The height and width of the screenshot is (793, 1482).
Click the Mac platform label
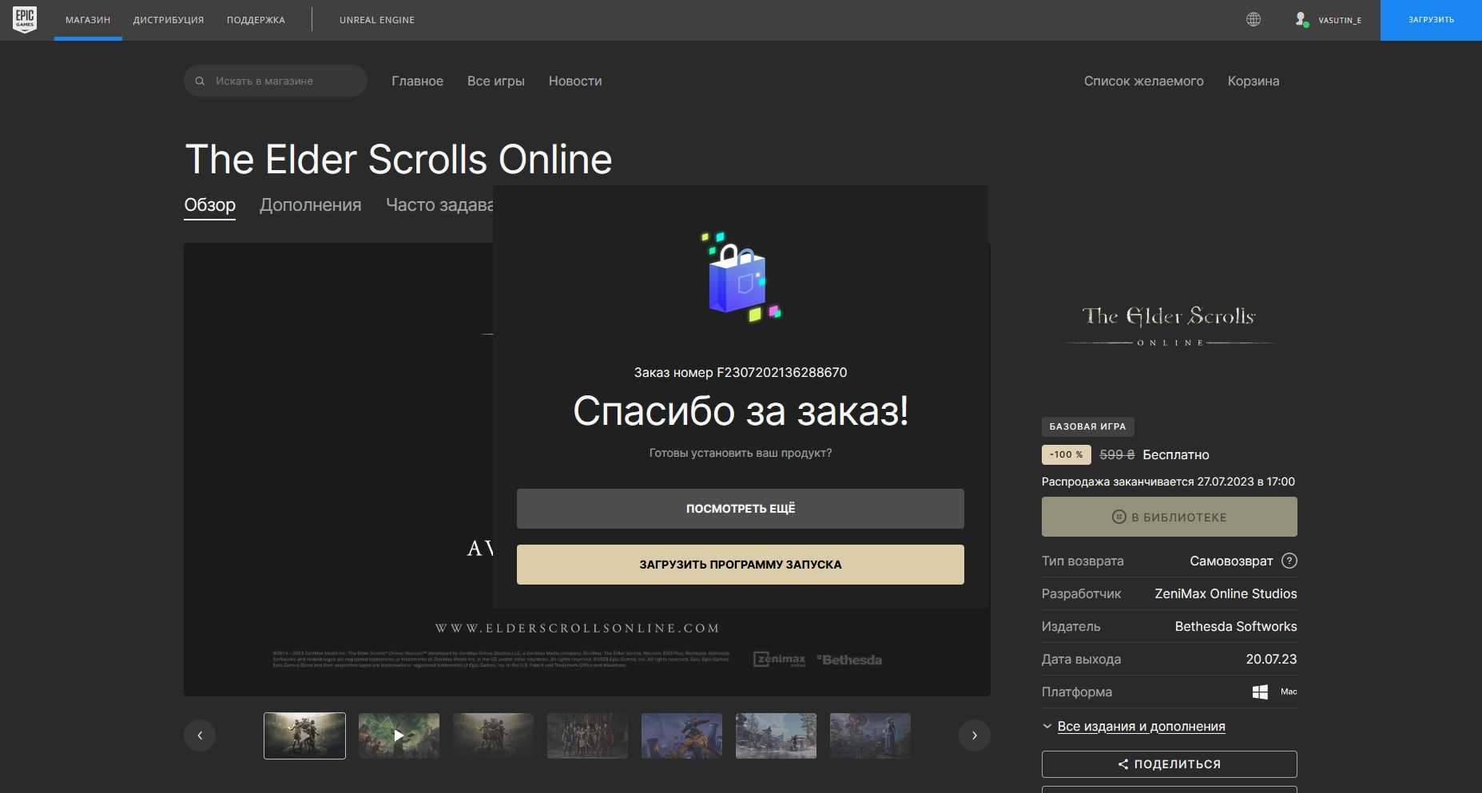click(1289, 692)
